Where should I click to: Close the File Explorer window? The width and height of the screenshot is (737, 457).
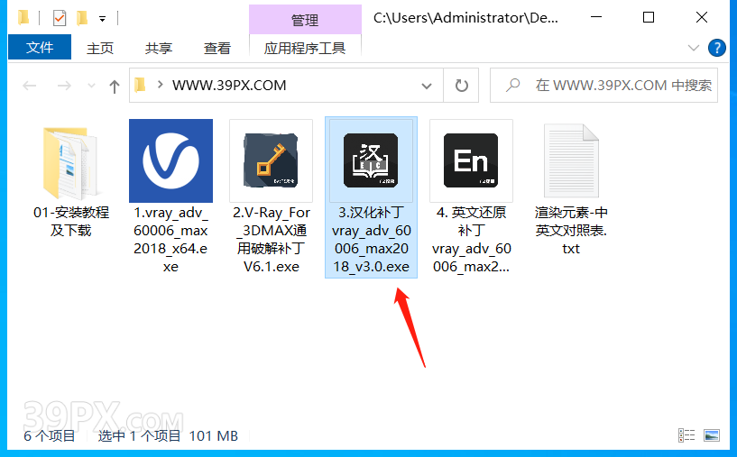coord(701,17)
